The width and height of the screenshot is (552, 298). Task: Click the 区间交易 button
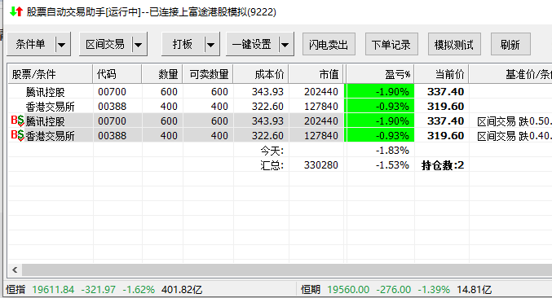106,44
